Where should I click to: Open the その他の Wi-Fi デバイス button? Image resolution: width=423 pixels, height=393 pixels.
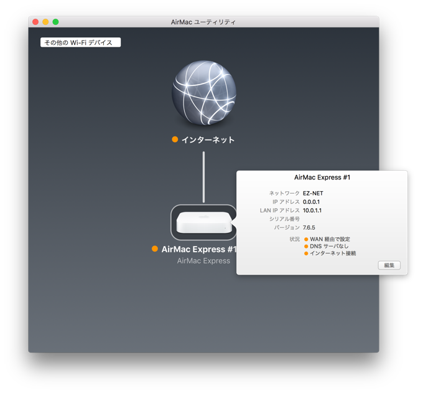click(80, 42)
